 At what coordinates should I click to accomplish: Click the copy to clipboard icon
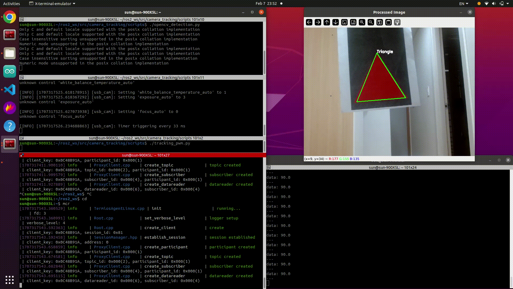coord(388,22)
